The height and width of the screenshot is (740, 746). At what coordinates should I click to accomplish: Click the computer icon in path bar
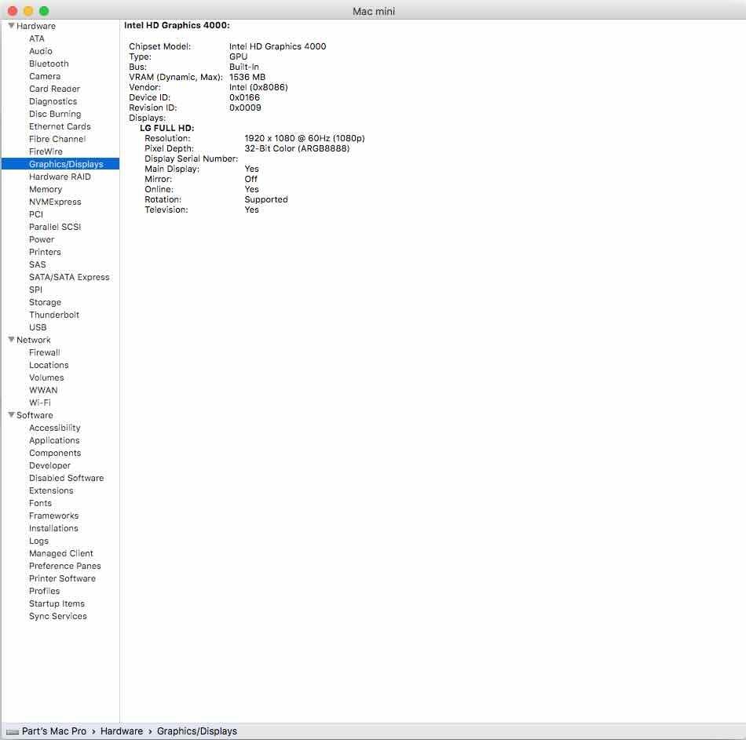click(x=13, y=731)
